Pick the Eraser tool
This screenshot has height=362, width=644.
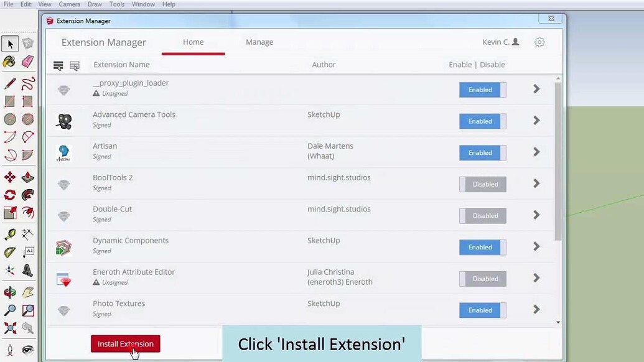[29, 62]
